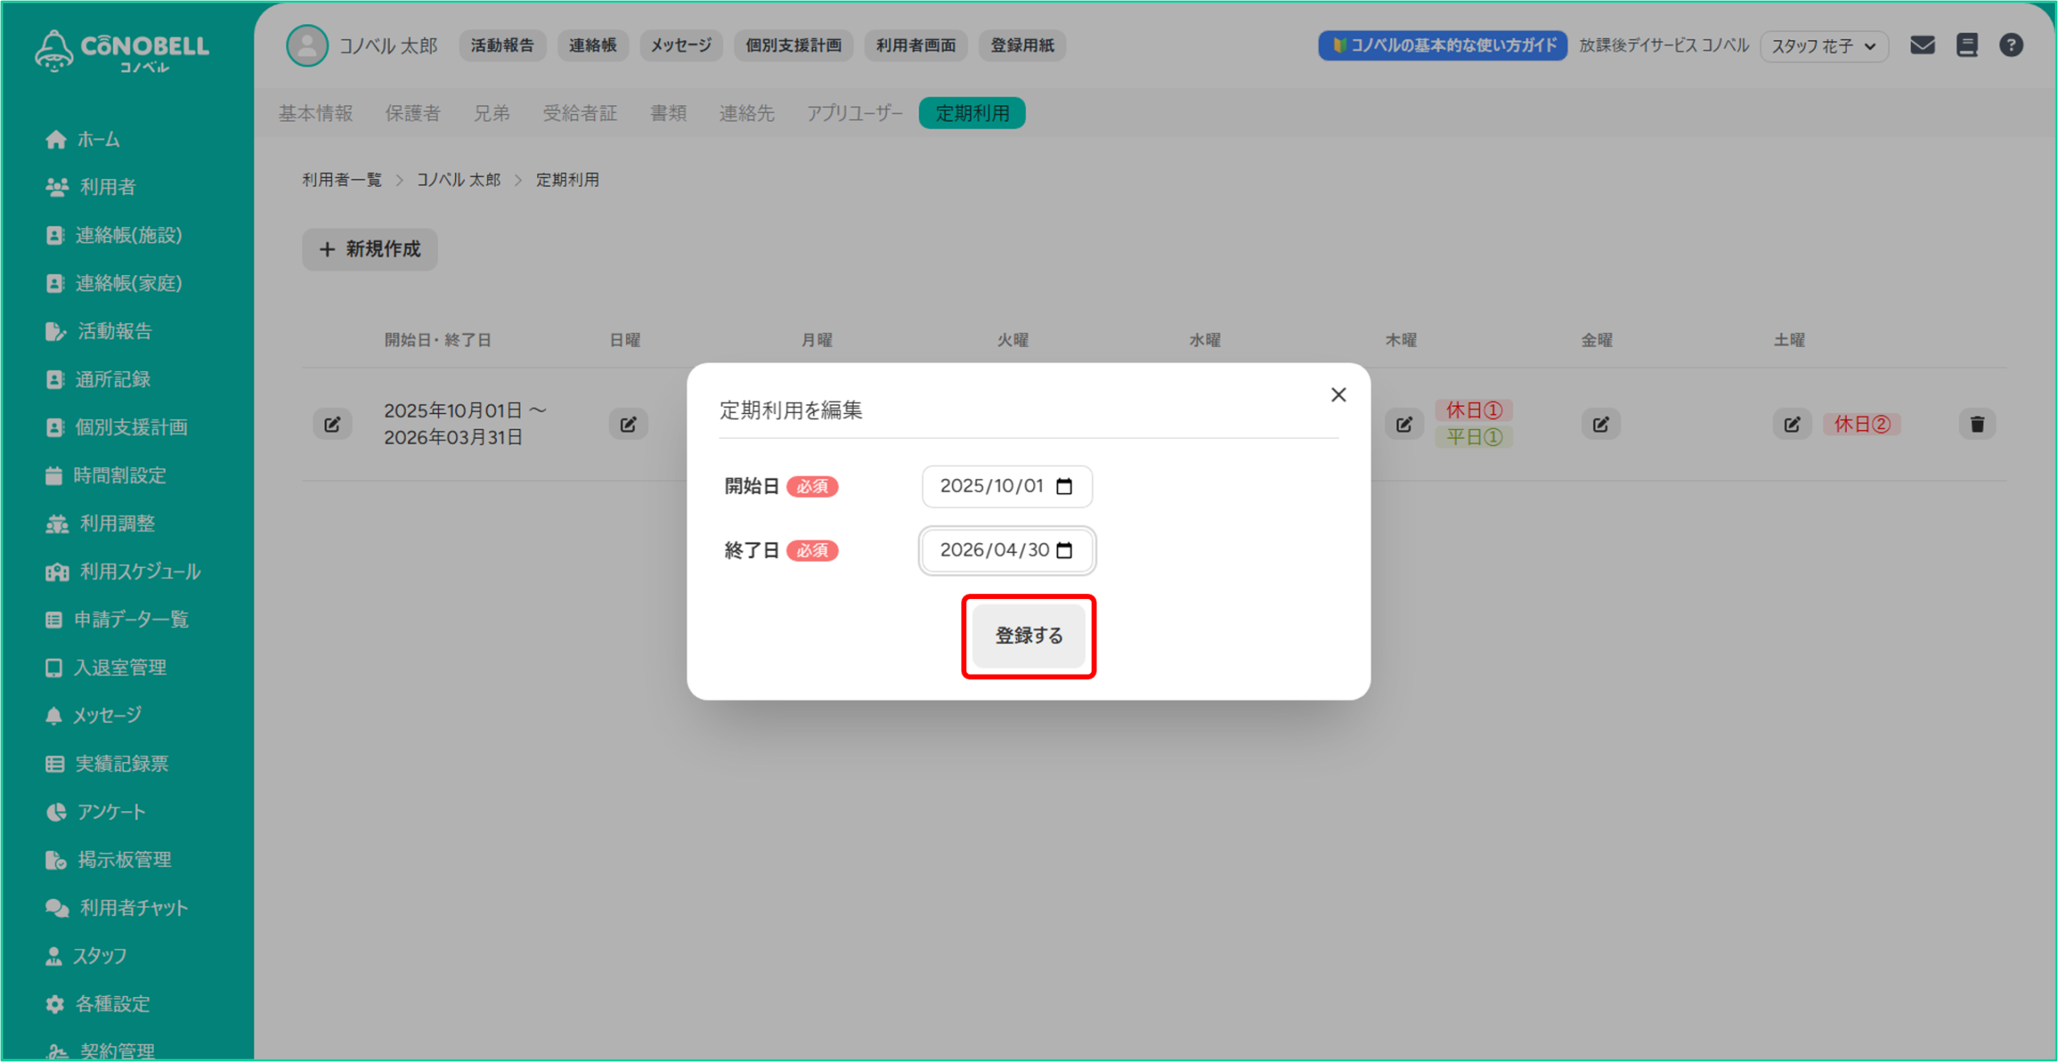2058x1062 pixels.
Task: Open ホーム in the sidebar
Action: pos(98,140)
